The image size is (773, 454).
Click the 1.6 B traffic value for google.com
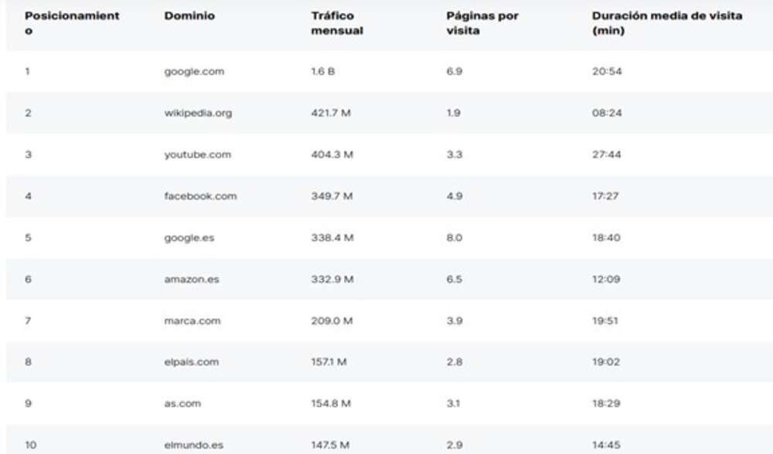click(x=323, y=71)
